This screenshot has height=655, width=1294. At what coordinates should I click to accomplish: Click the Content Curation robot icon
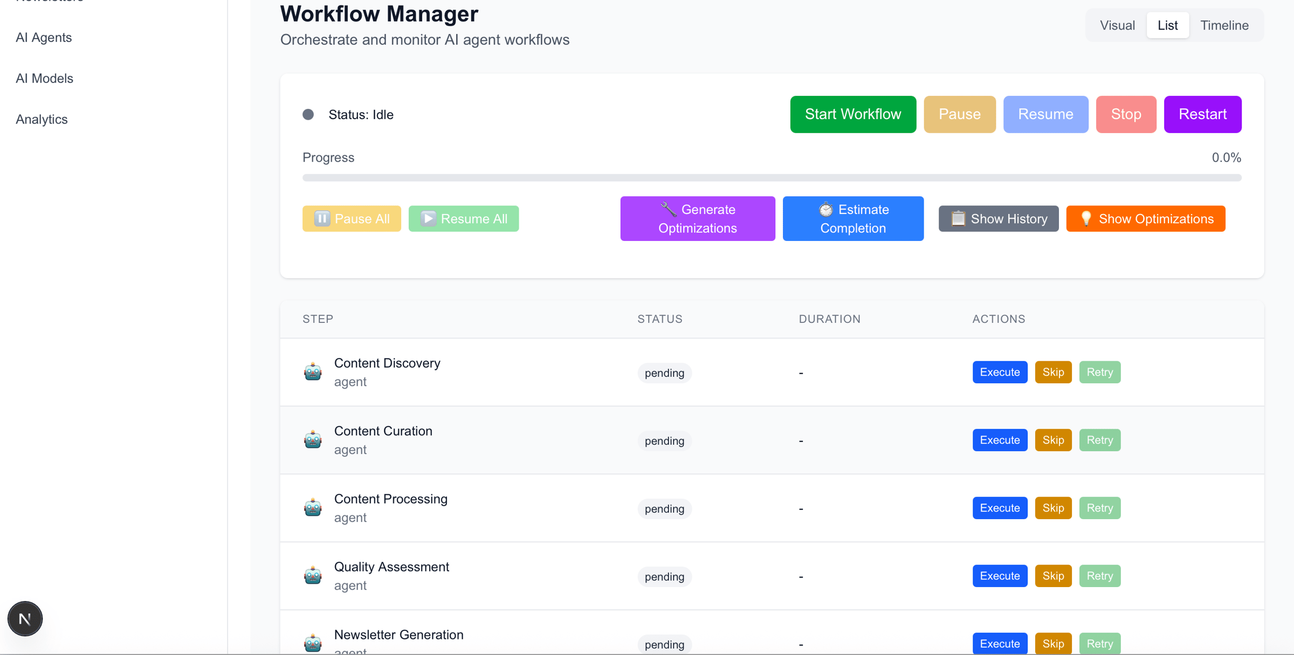pos(313,440)
